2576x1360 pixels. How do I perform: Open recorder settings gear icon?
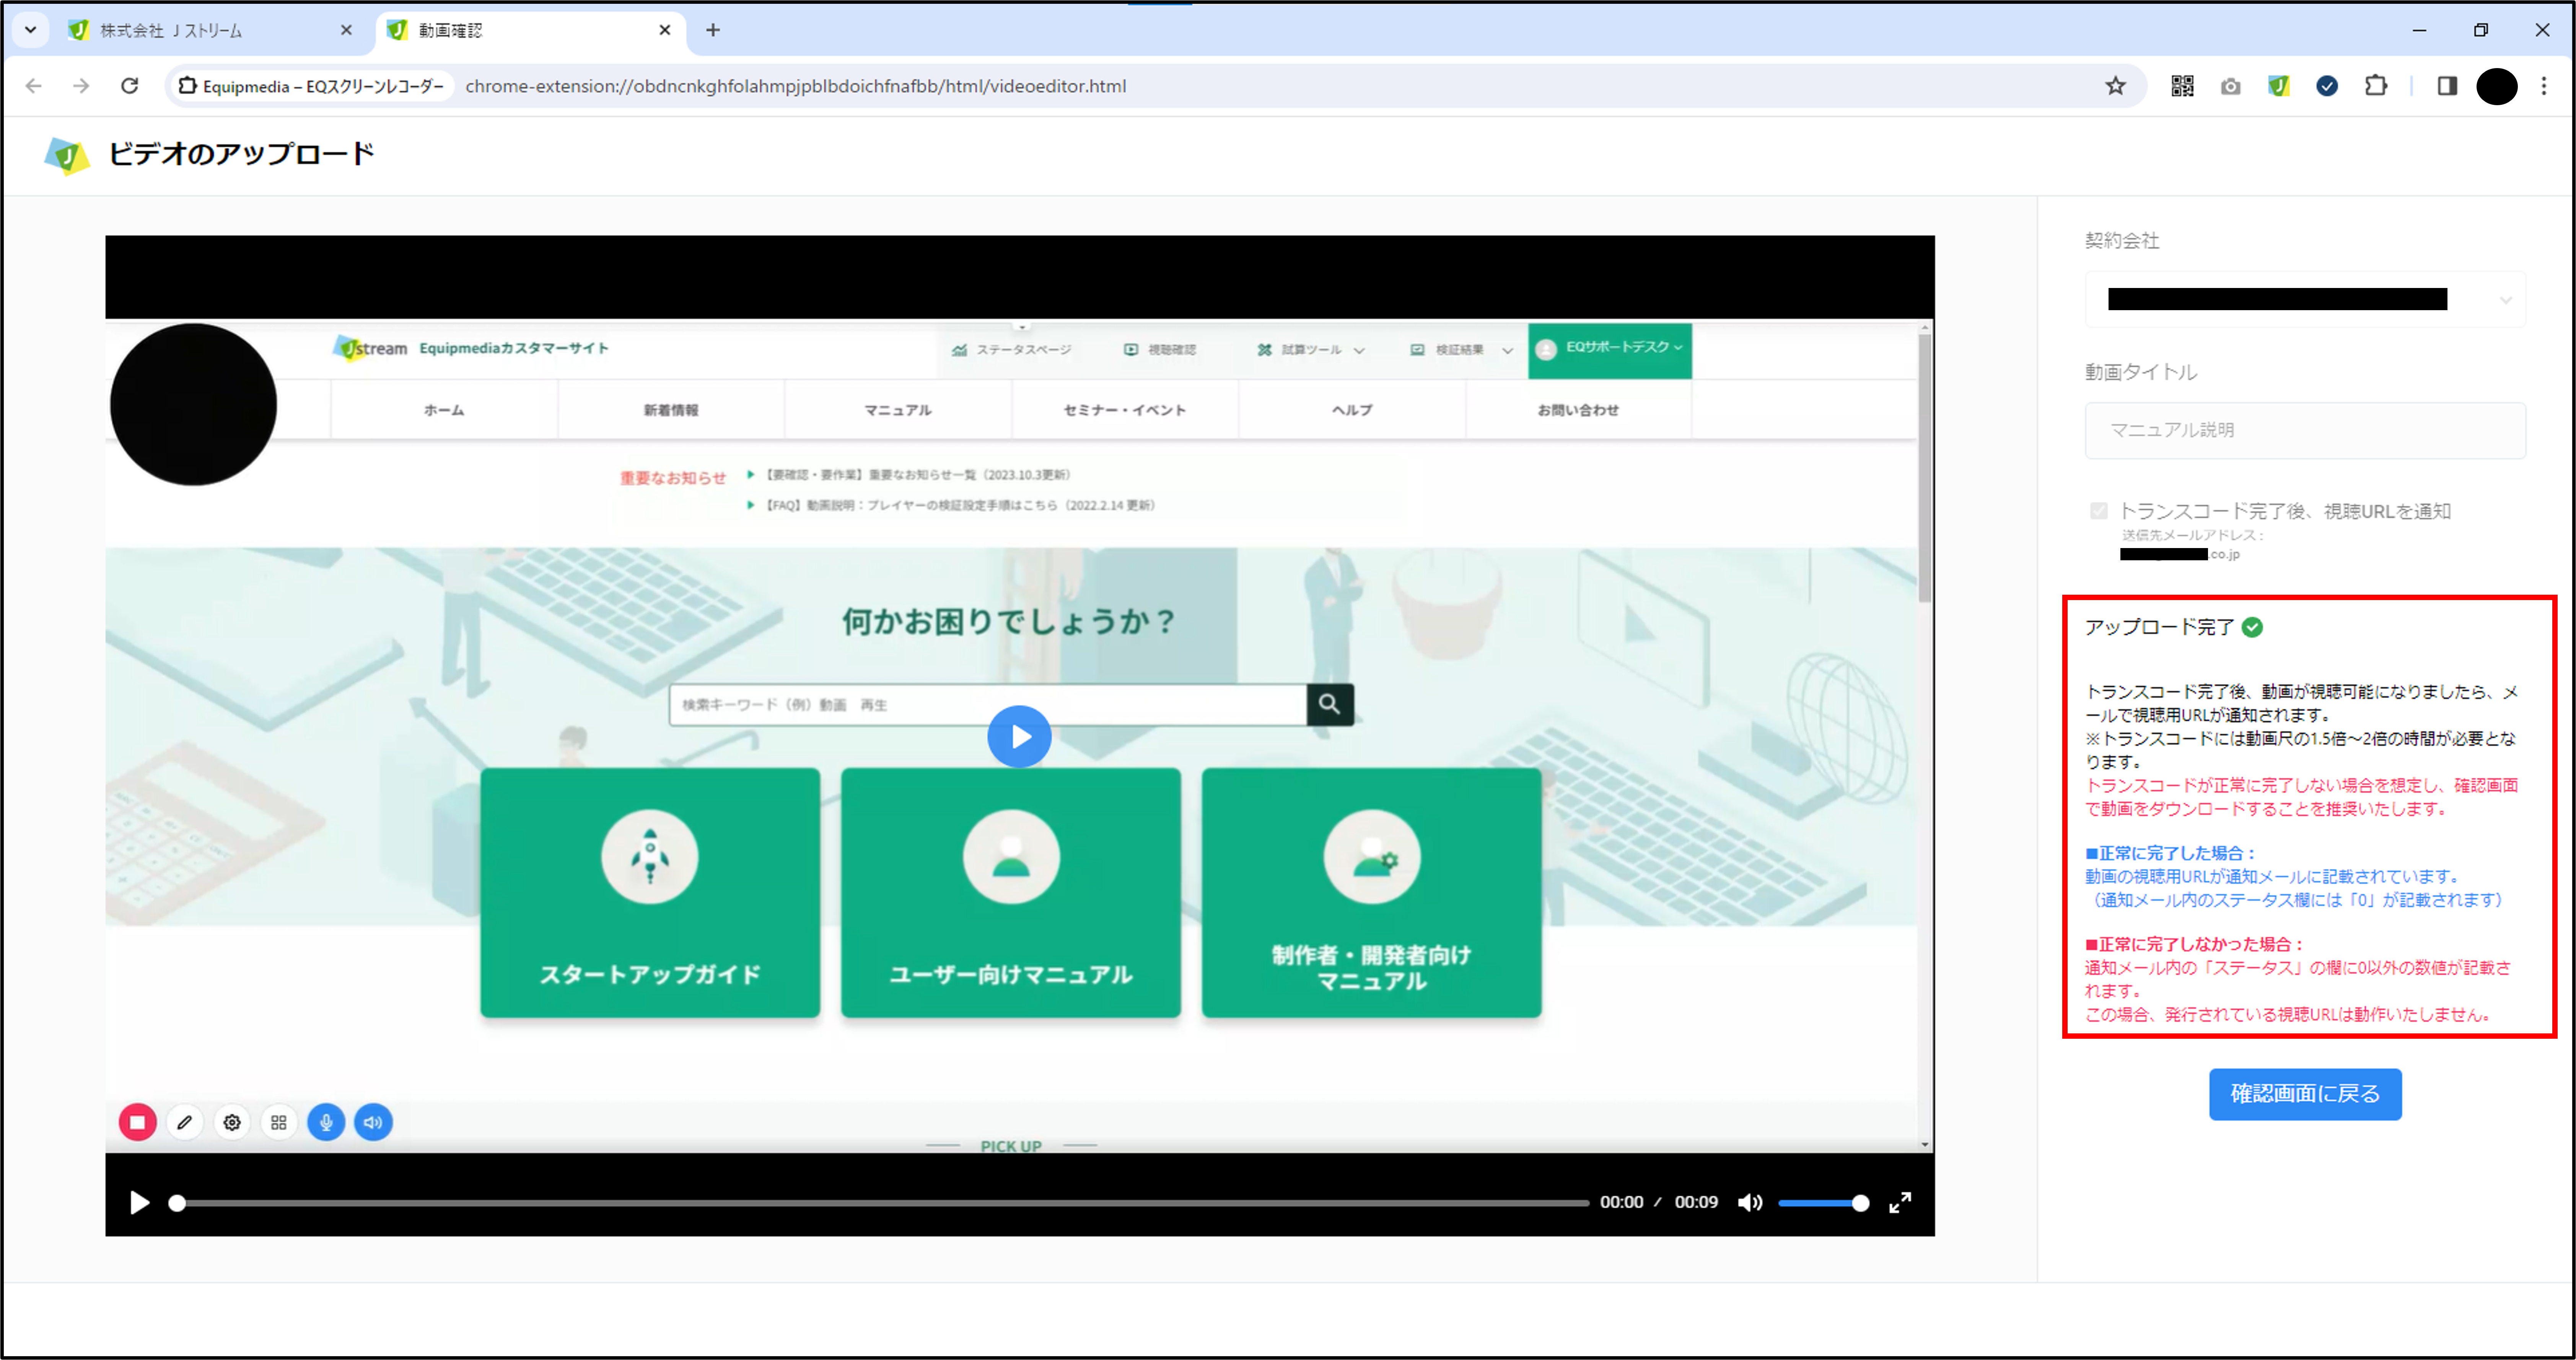tap(232, 1122)
